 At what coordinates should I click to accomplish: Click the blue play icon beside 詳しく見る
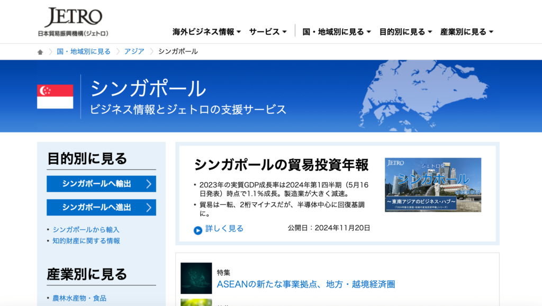198,230
